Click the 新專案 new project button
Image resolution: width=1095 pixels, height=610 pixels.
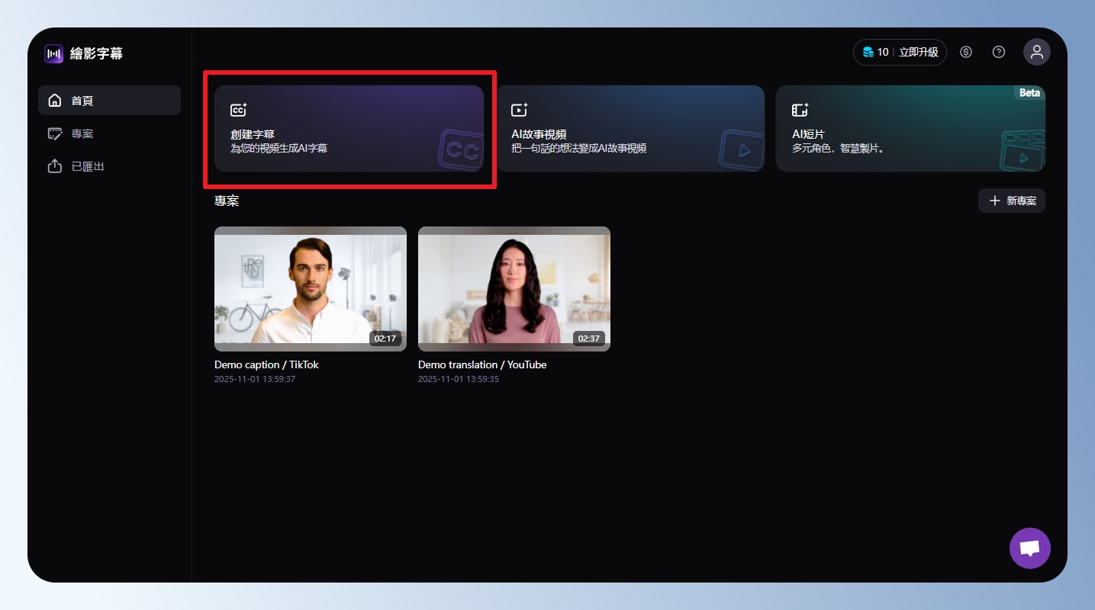tap(1012, 201)
